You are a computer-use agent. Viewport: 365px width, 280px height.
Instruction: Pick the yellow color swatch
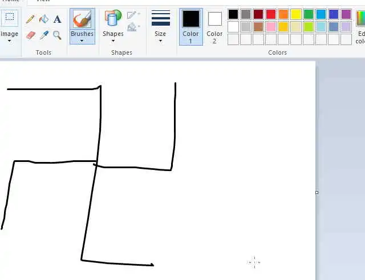tap(296, 14)
